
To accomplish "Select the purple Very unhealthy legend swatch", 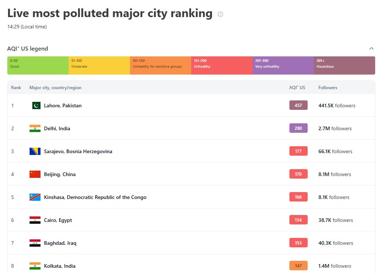I will pyautogui.click(x=283, y=65).
